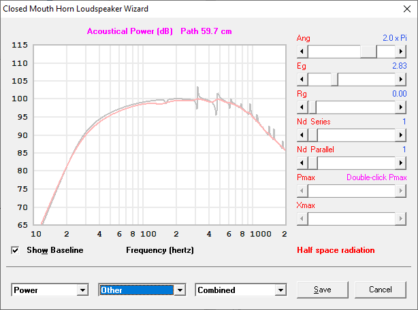Click the disabled Pmax left arrow
The image size is (418, 310).
pos(302,191)
